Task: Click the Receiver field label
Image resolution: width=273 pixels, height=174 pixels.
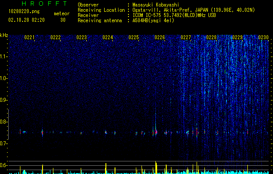Action: click(88, 15)
